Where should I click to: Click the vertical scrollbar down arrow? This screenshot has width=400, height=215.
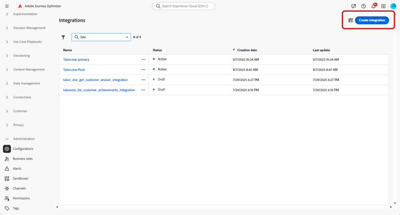coord(395,203)
